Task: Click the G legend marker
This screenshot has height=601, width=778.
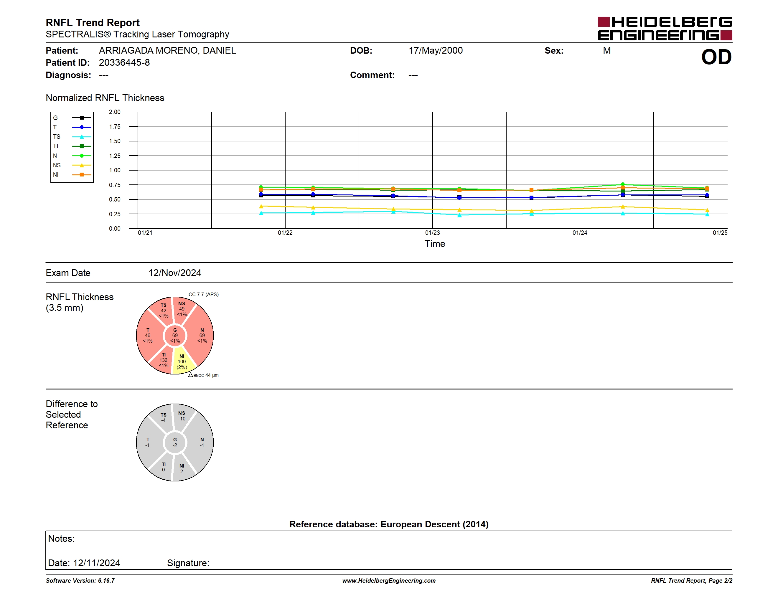Action: pyautogui.click(x=82, y=118)
